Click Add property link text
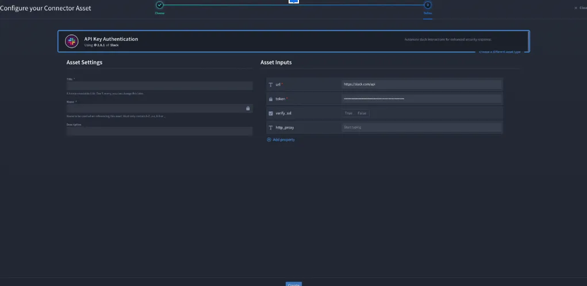587x286 pixels. (284, 140)
